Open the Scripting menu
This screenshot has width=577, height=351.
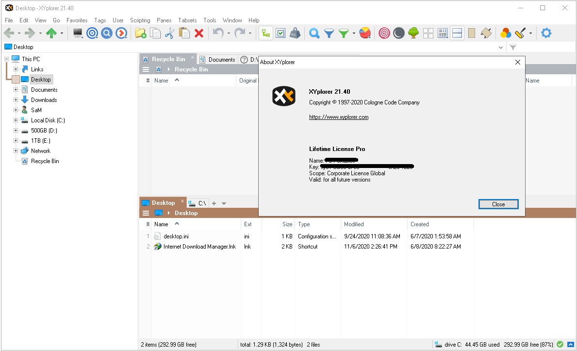coord(140,20)
